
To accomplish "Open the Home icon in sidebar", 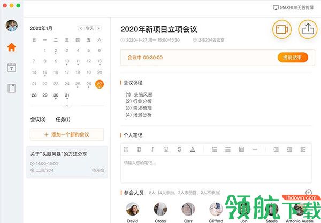I will pos(11,47).
